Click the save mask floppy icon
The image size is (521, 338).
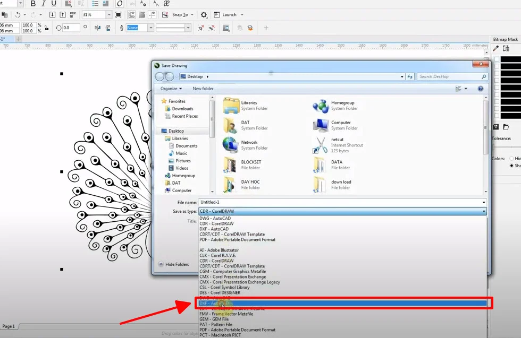(x=495, y=127)
